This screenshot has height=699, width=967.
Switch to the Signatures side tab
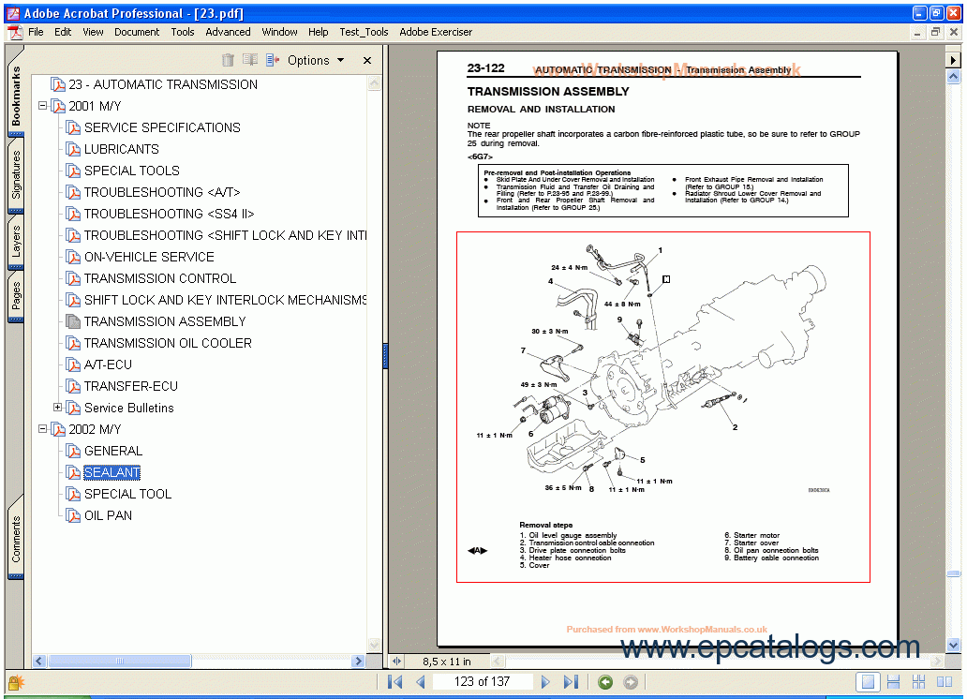point(16,175)
